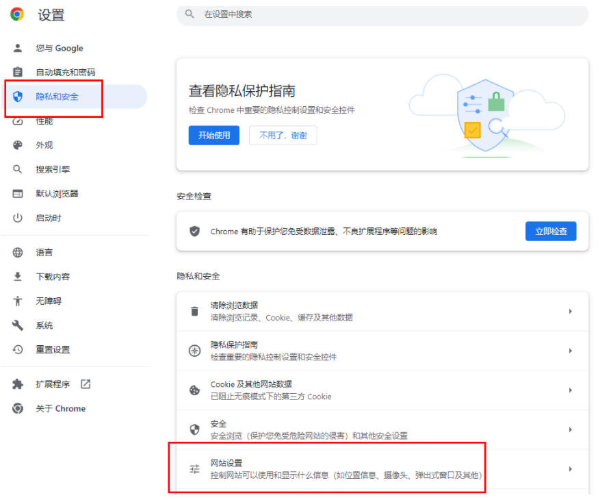600x500 pixels.
Task: Click the magnifier icon for 搜索引擎
Action: click(x=18, y=169)
